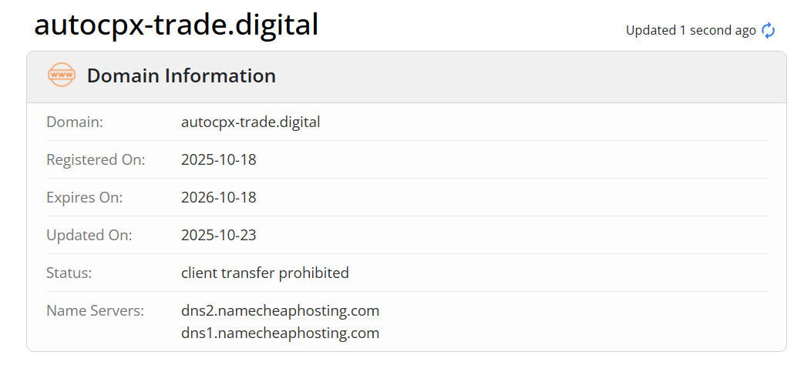Click the "Expires On:" label
This screenshot has width=794, height=365.
point(84,197)
